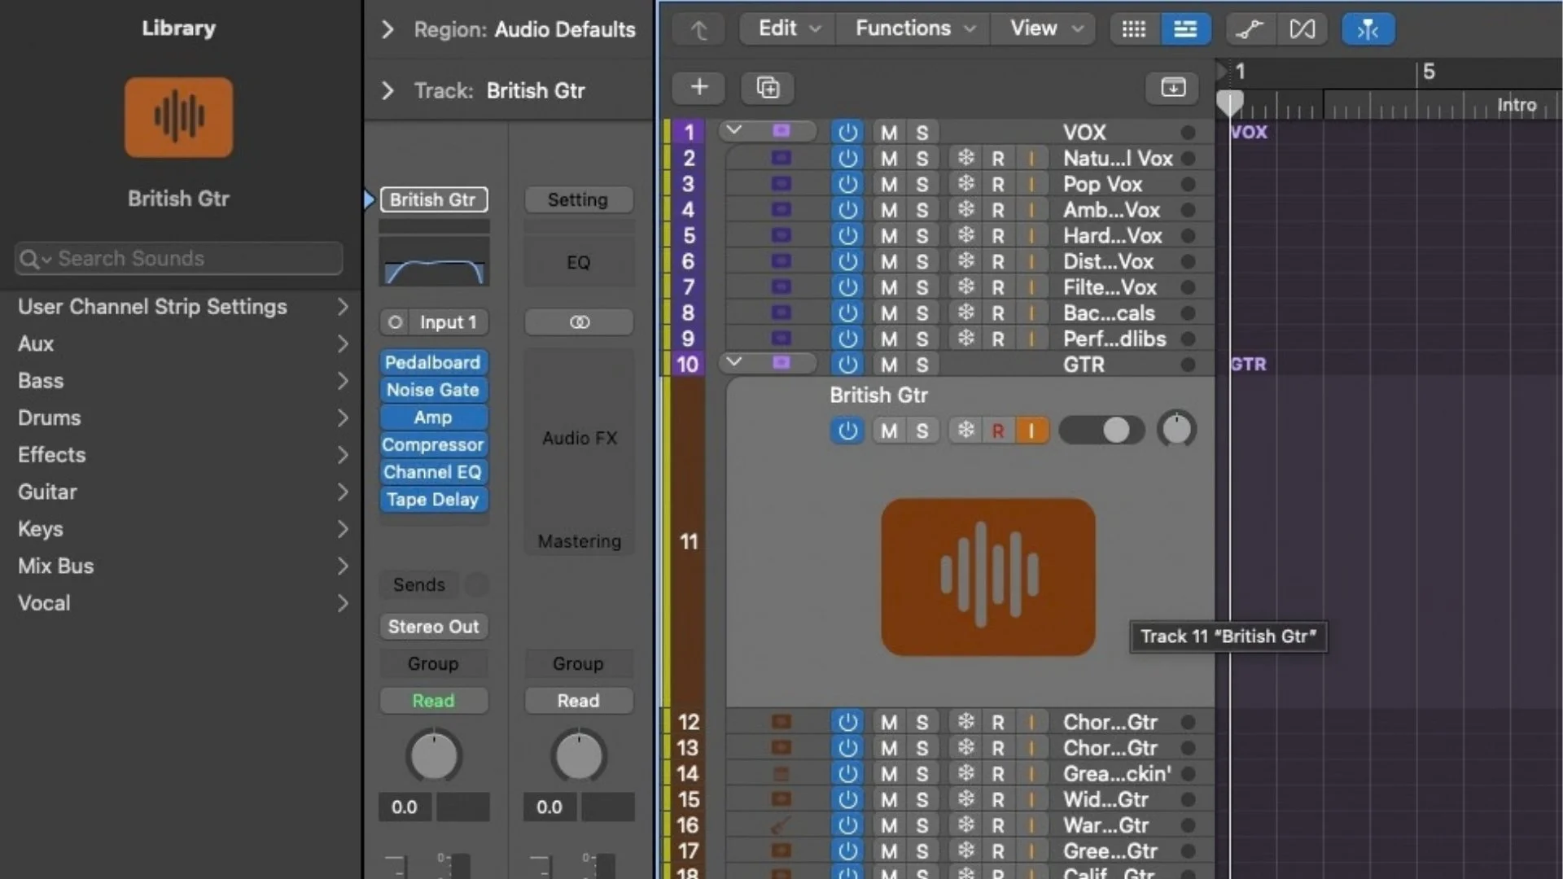Toggle the catch playhead button
Screen dimensions: 1563x879
1368,29
